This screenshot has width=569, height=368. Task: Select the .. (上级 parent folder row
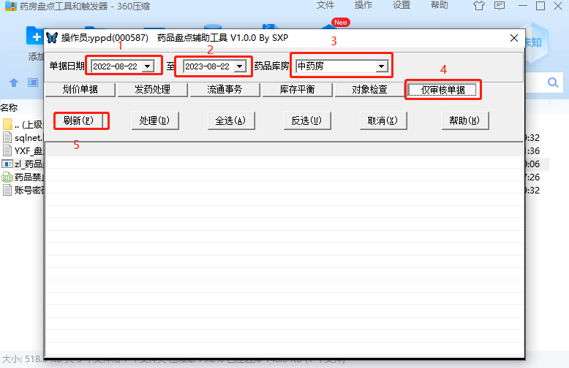(x=22, y=125)
